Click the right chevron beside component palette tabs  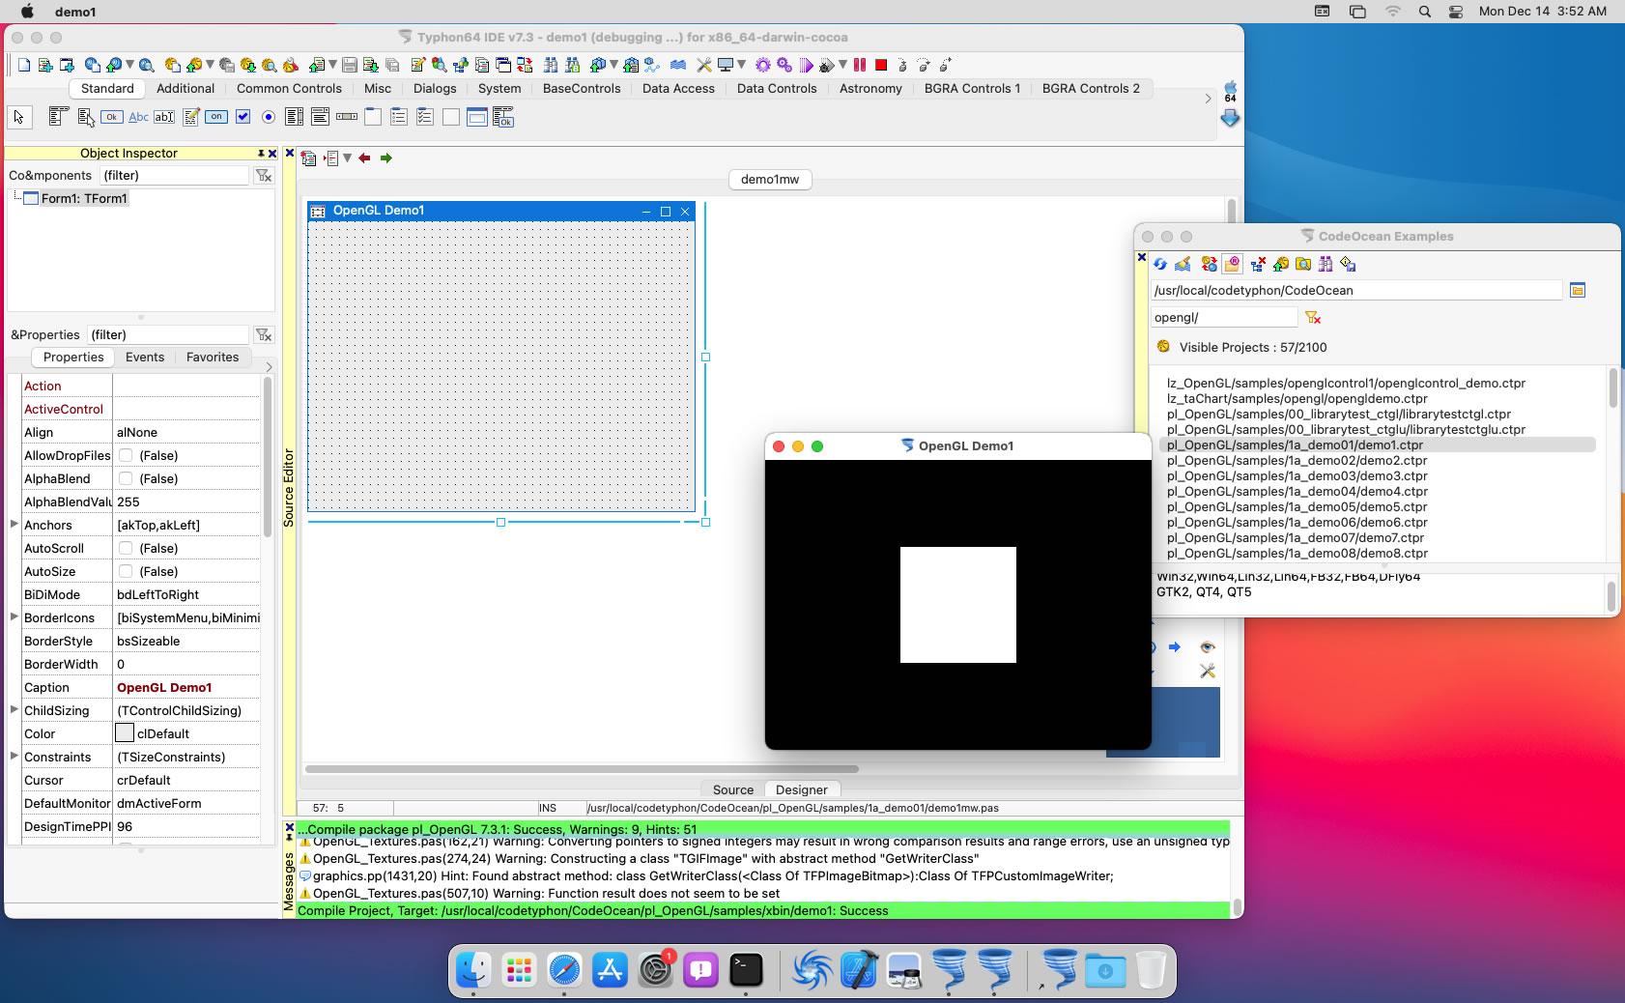(x=1208, y=99)
